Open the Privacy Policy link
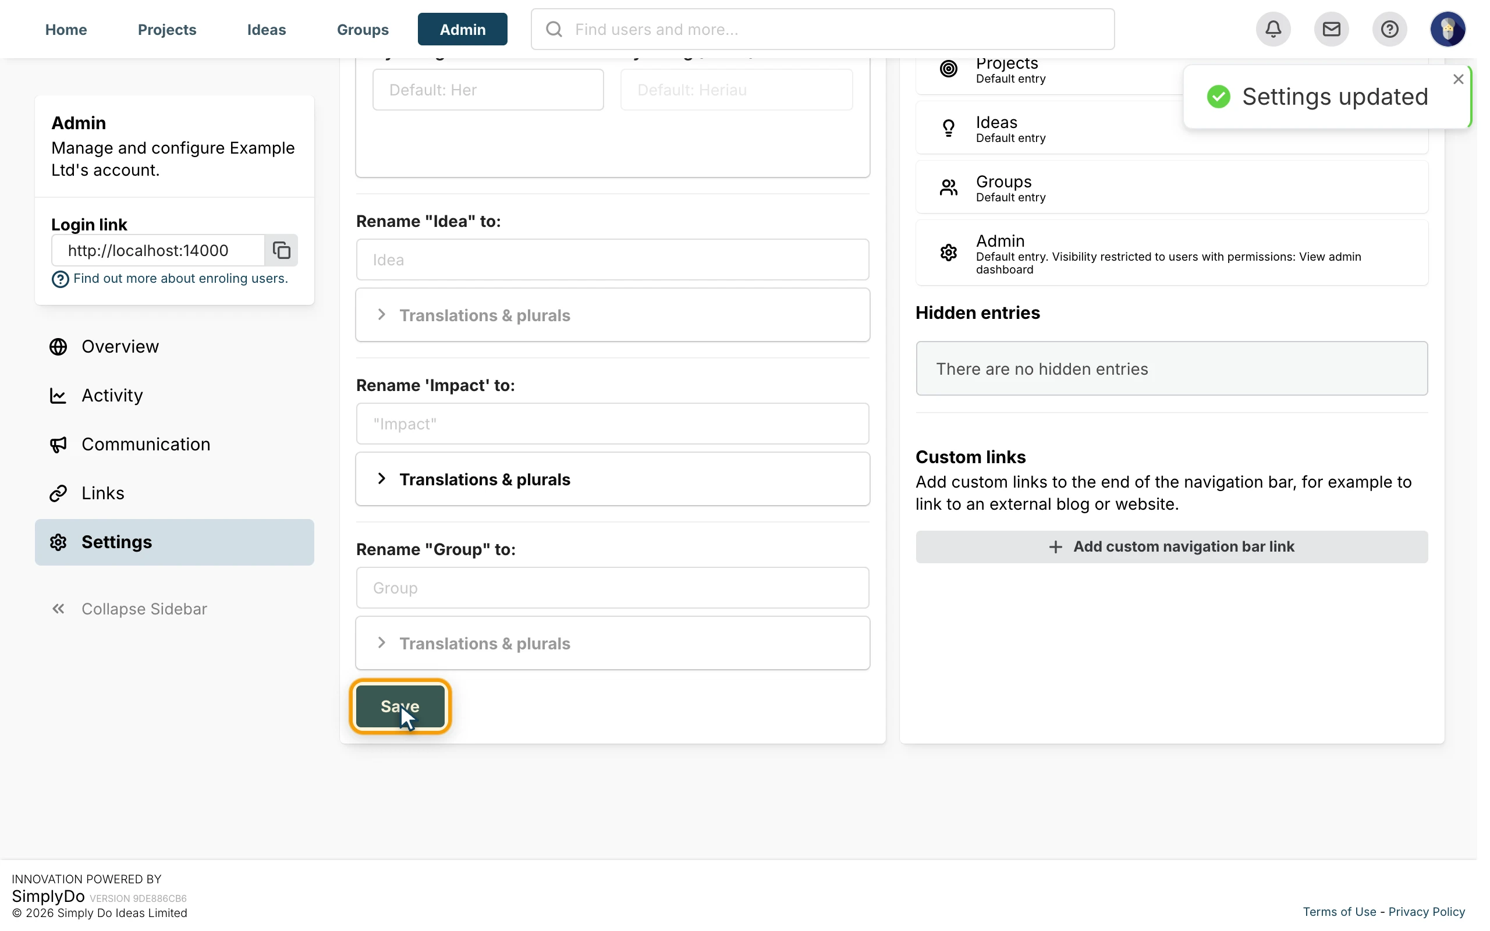 (x=1427, y=912)
